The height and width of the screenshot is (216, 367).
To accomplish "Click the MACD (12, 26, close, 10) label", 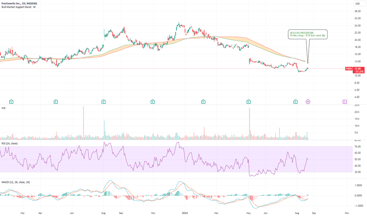I will [16, 182].
